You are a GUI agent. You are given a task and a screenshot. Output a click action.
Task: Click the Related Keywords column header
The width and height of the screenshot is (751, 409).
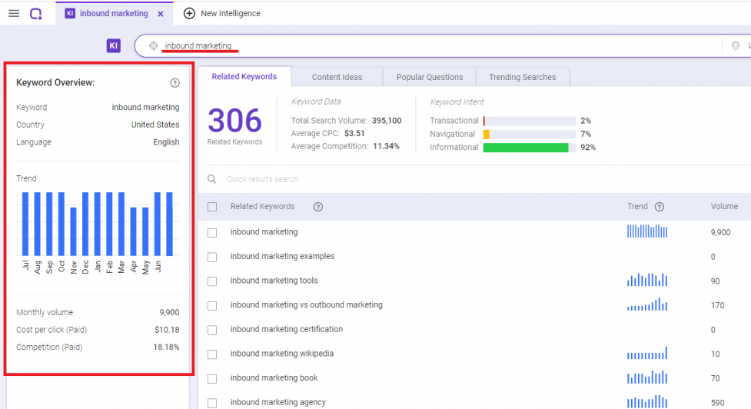tap(262, 206)
